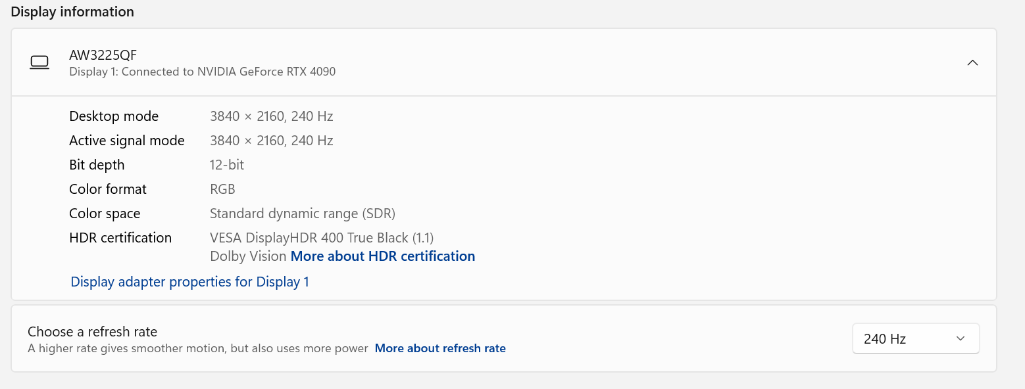This screenshot has width=1025, height=389.
Task: Click the Choose a refresh rate heading
Action: click(92, 332)
